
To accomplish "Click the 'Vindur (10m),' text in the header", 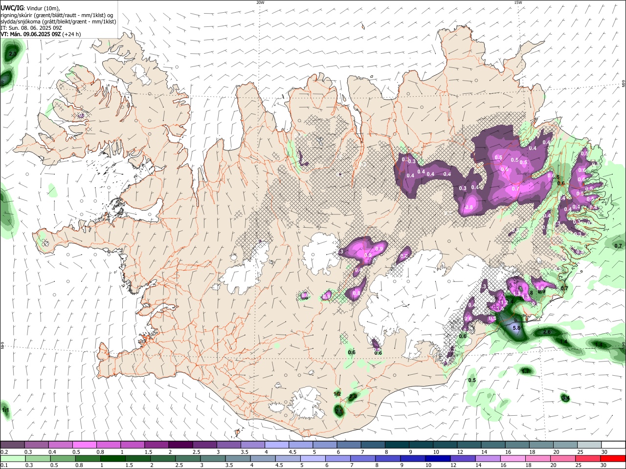I will (x=43, y=8).
